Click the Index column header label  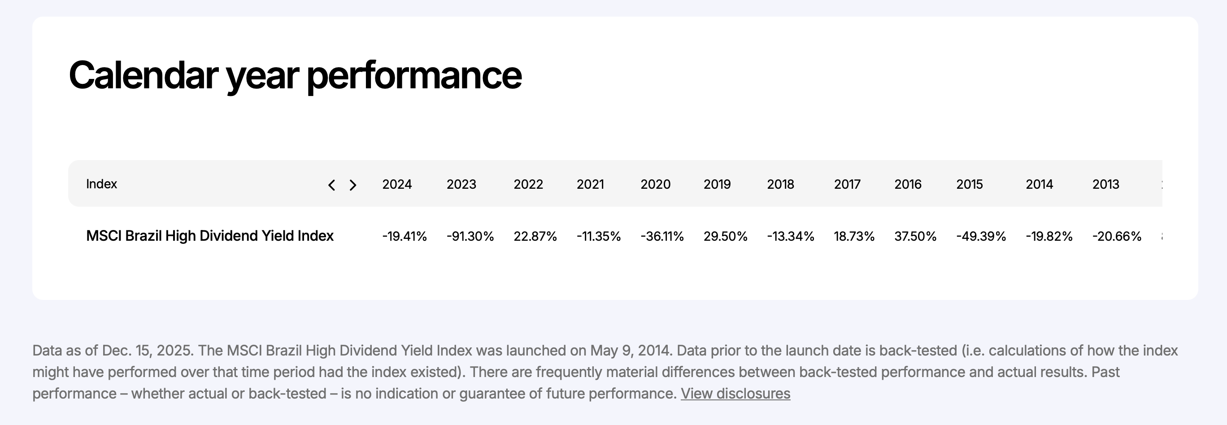tap(101, 184)
